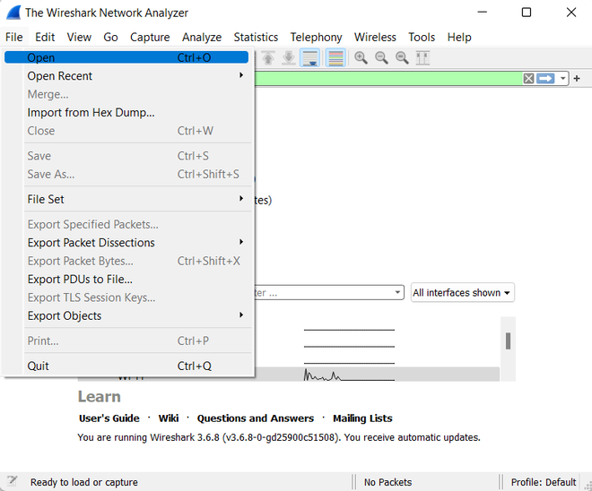The height and width of the screenshot is (491, 592).
Task: Open display filter history dropdown arrow
Action: pos(563,79)
